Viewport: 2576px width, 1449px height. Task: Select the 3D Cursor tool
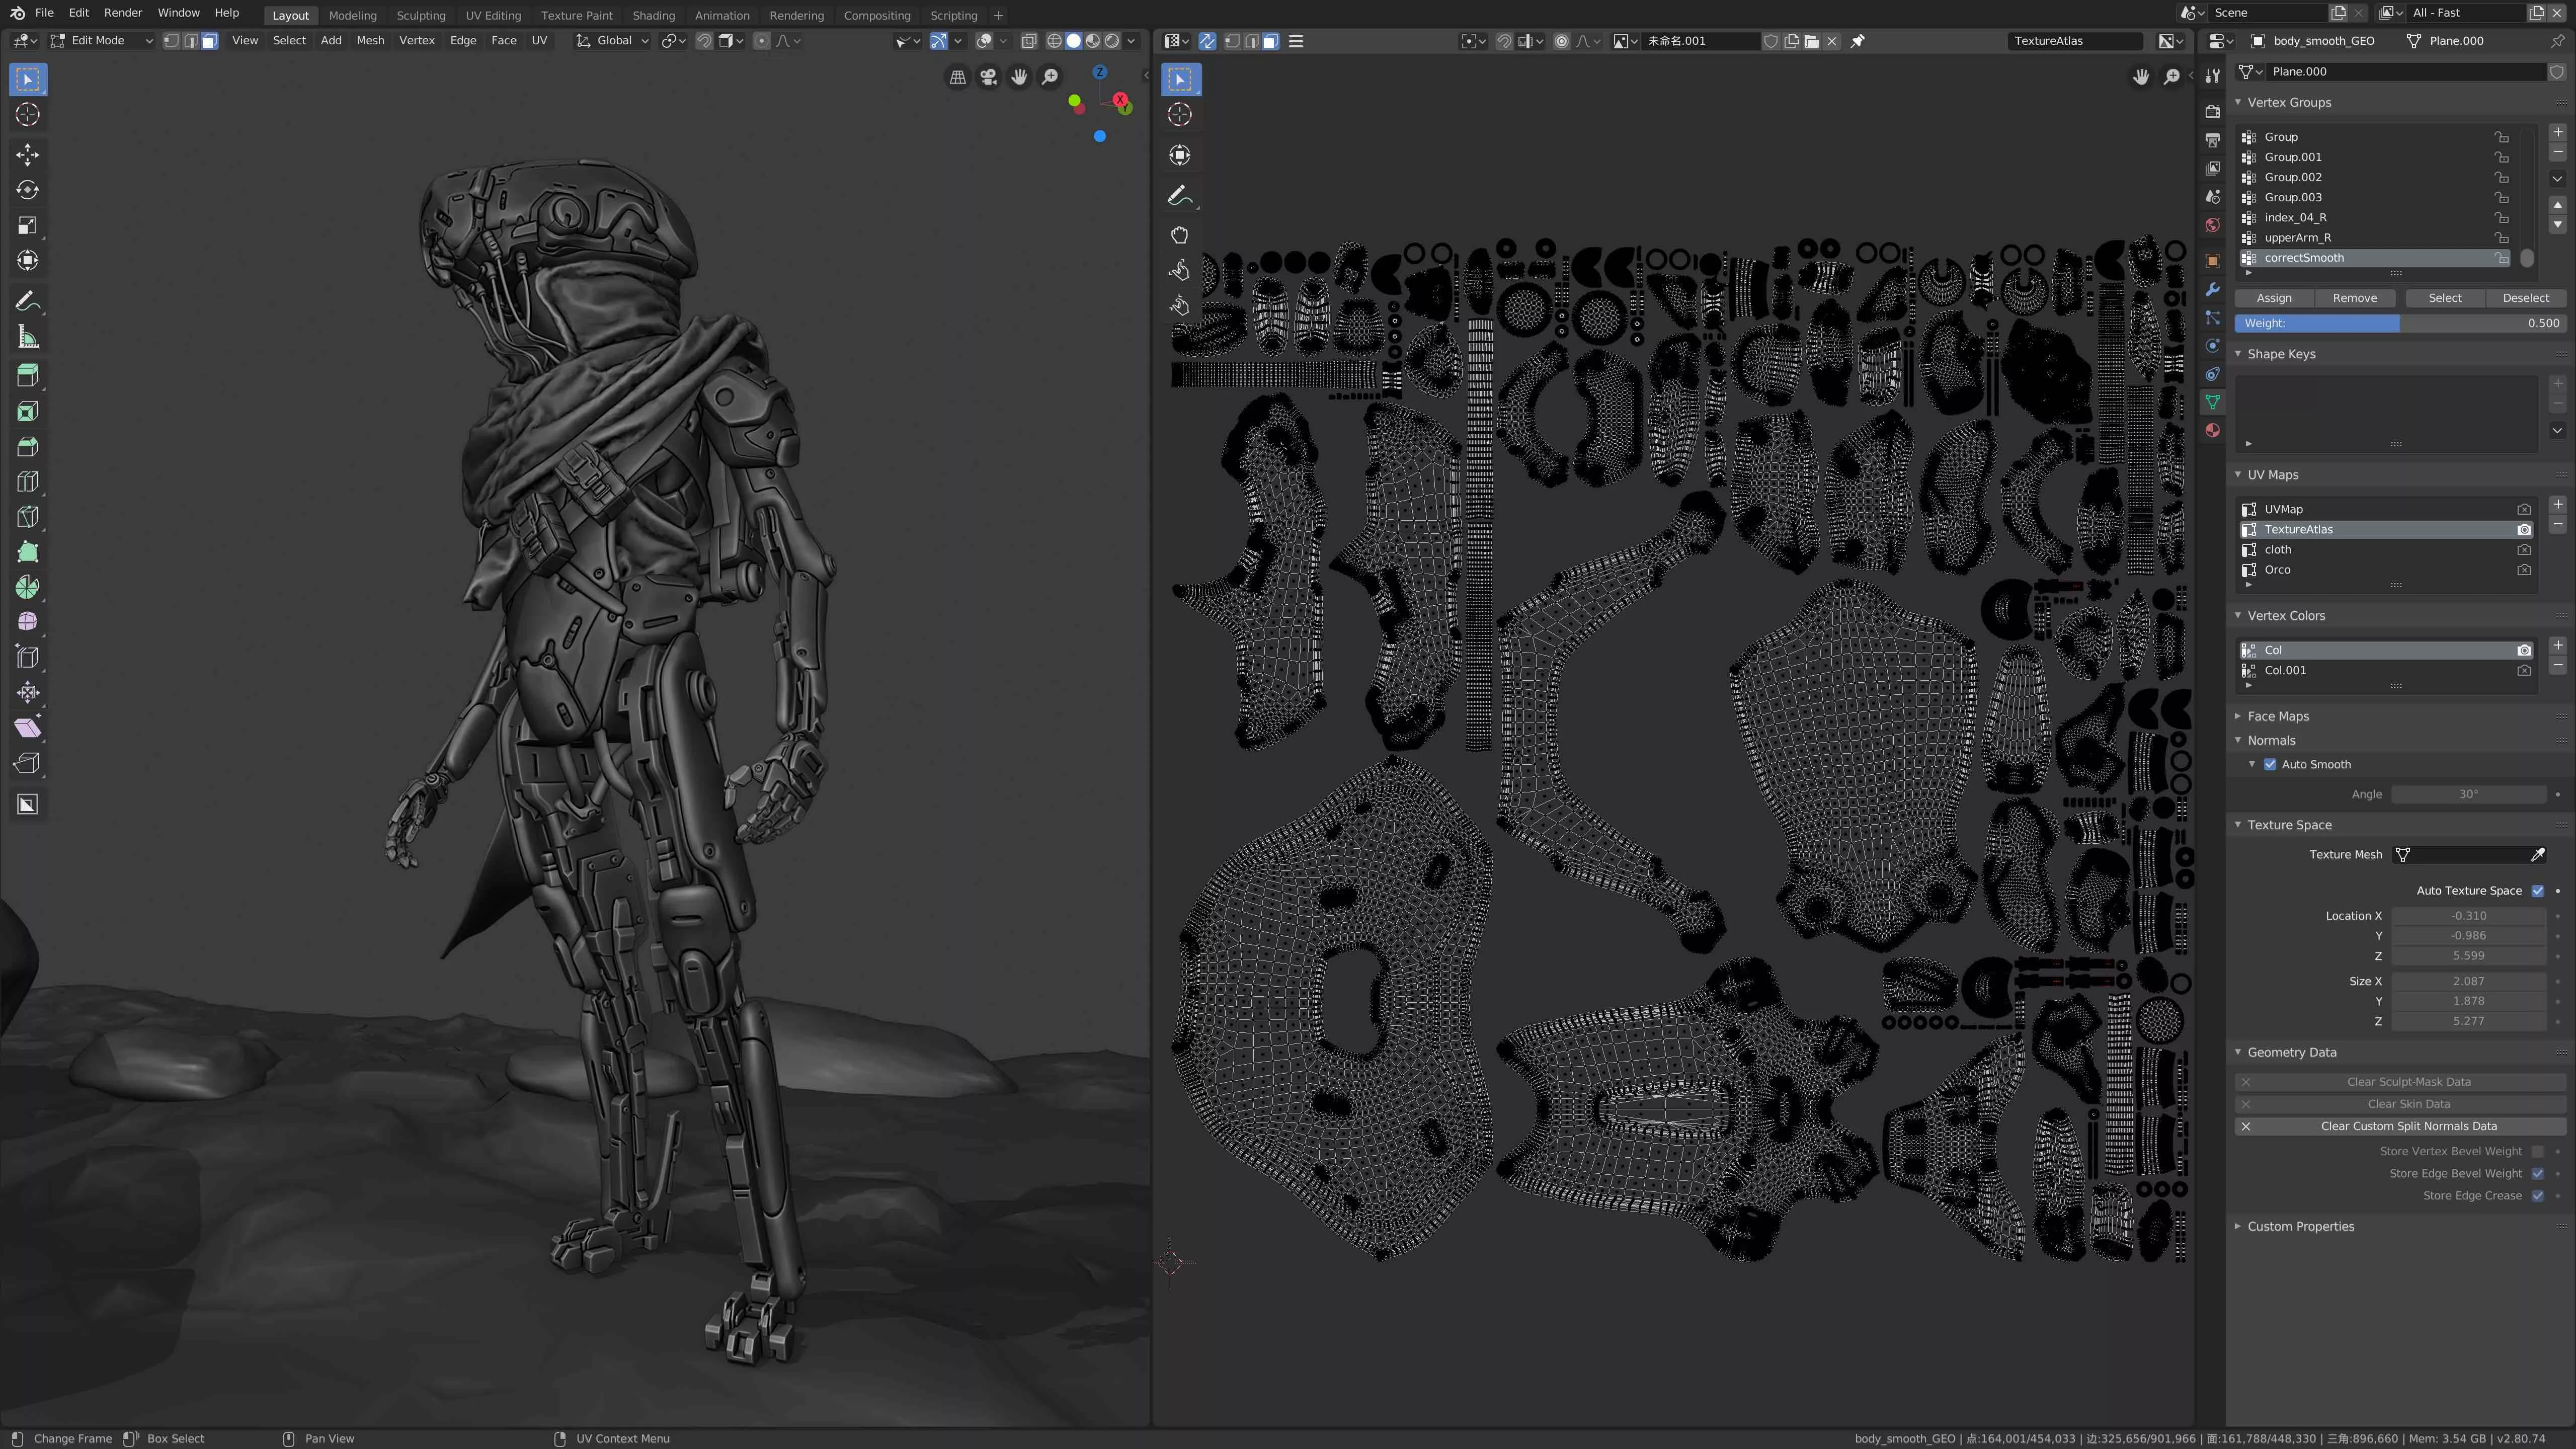point(27,115)
